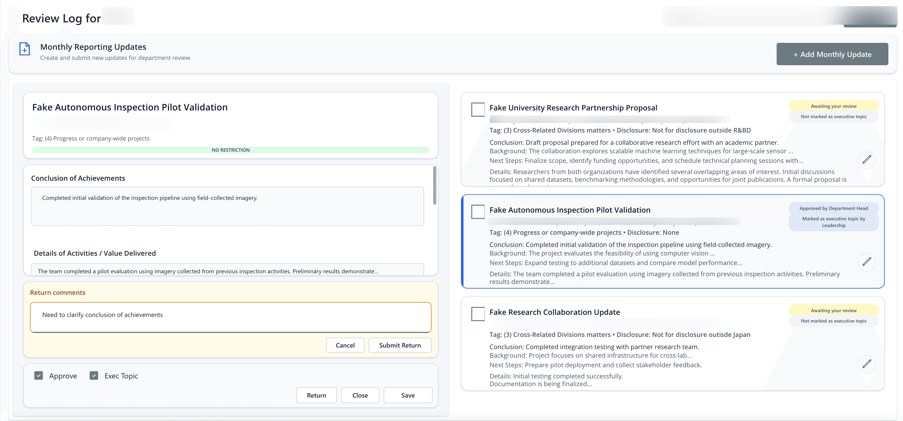Click the detail panel vertical scrollbar
The image size is (903, 421).
[x=435, y=185]
